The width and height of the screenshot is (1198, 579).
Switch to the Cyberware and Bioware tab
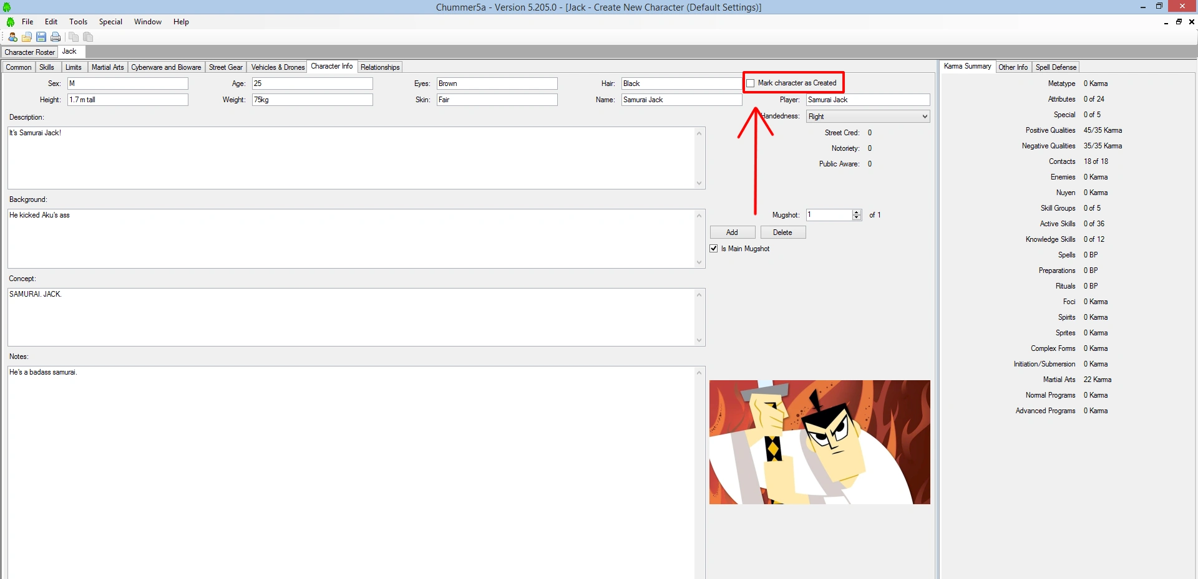pyautogui.click(x=166, y=67)
